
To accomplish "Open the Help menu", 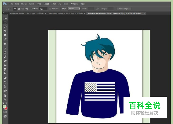I will point(82,4).
